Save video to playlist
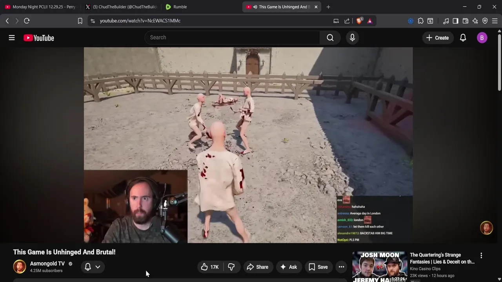The height and width of the screenshot is (282, 502). (318, 267)
